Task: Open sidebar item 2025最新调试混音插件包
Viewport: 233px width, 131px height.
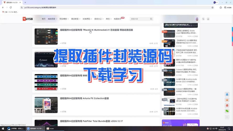Action: click(187, 42)
